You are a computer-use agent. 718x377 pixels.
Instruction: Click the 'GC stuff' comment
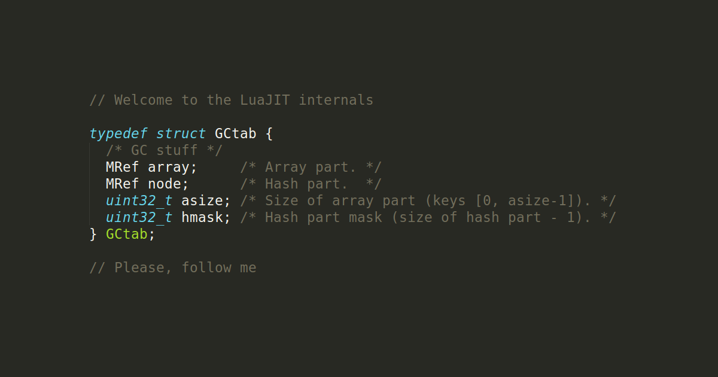(x=164, y=150)
